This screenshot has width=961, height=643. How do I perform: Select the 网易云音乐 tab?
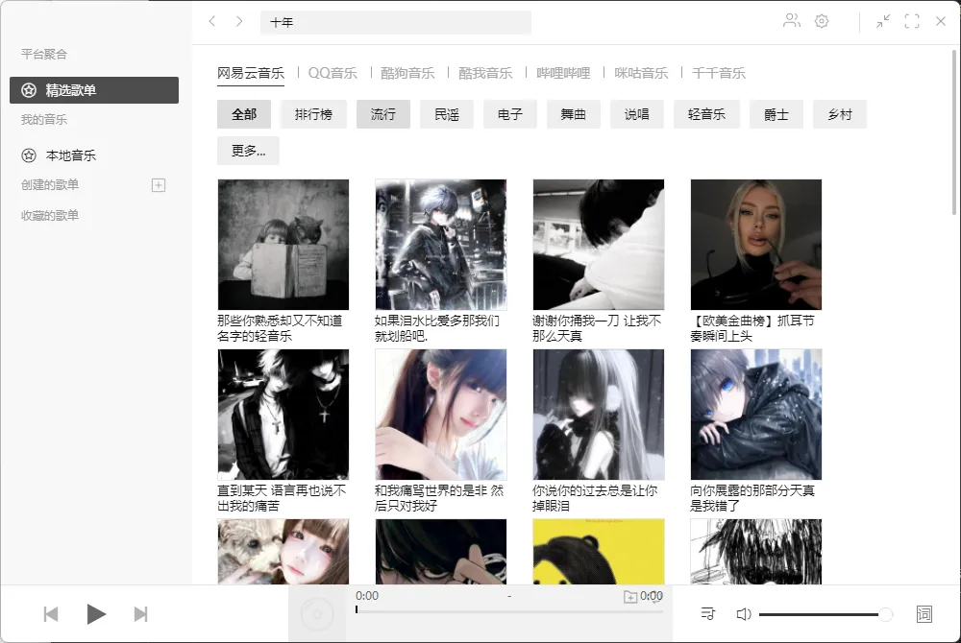click(251, 73)
